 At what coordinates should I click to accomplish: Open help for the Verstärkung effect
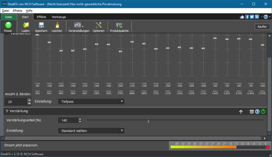pyautogui.click(x=257, y=112)
